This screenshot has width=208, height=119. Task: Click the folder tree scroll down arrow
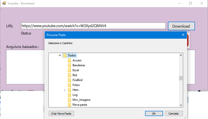click(181, 105)
